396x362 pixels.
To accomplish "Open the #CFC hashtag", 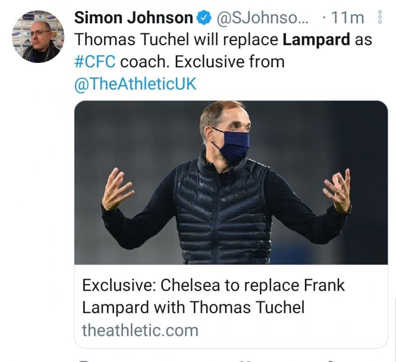I will (95, 62).
